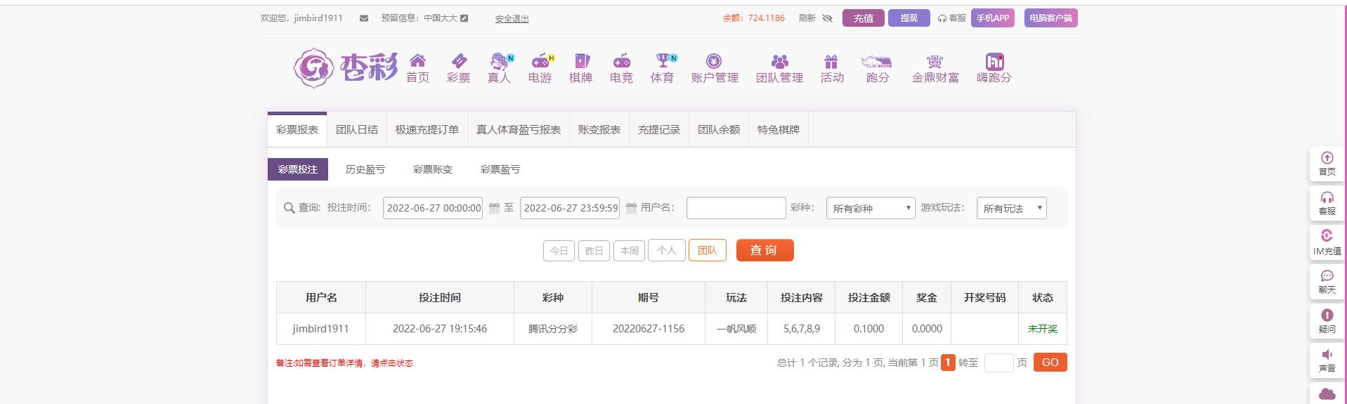The width and height of the screenshot is (1347, 404).
Task: Expand the 彩种 所有彩种 dropdown
Action: (x=871, y=208)
